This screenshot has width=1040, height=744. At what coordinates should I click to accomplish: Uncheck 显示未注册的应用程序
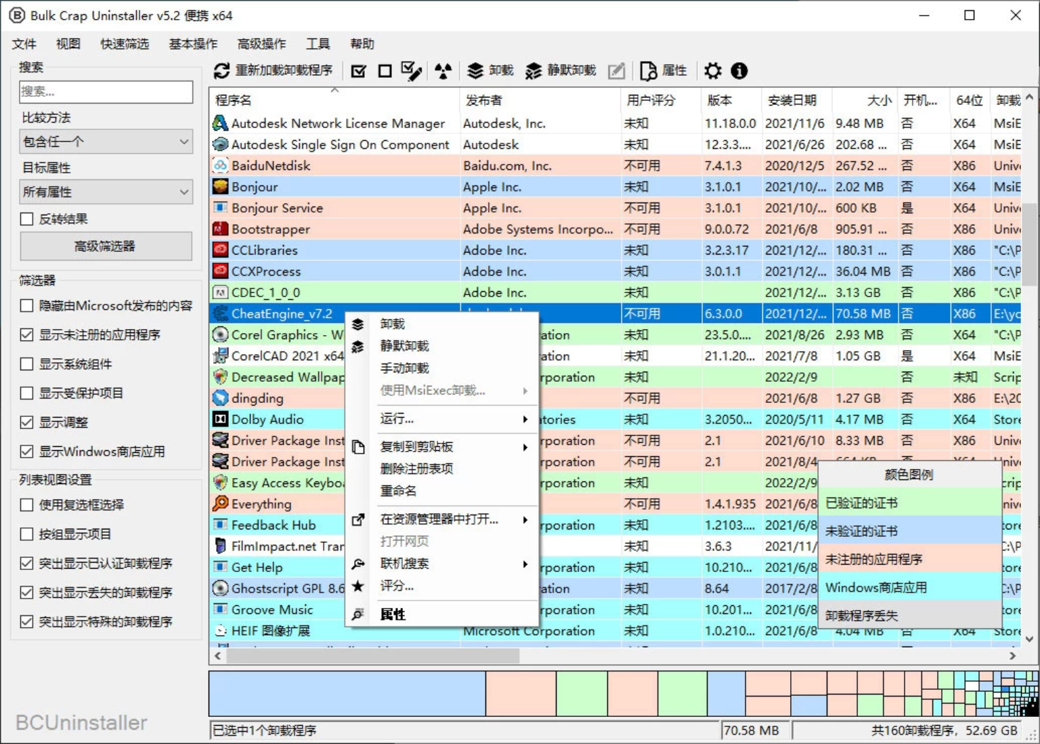[26, 334]
